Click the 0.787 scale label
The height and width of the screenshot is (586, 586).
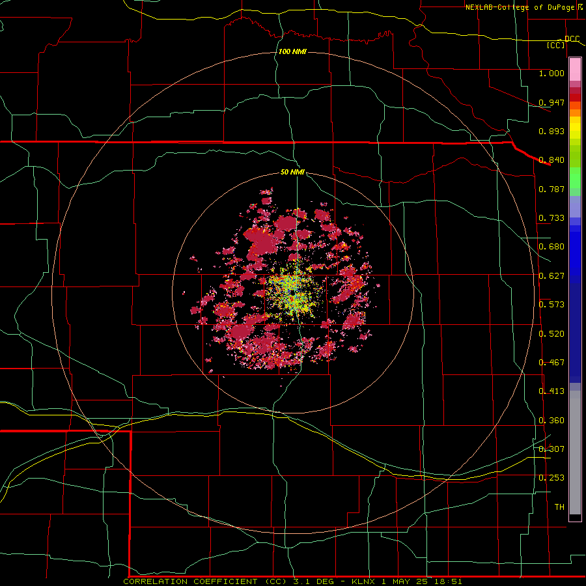pyautogui.click(x=551, y=189)
